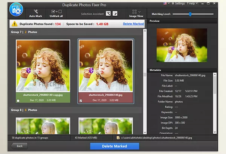Viewport: 226px width, 154px height.
Task: Click the Bit Depth value 24
Action: pyautogui.click(x=176, y=128)
